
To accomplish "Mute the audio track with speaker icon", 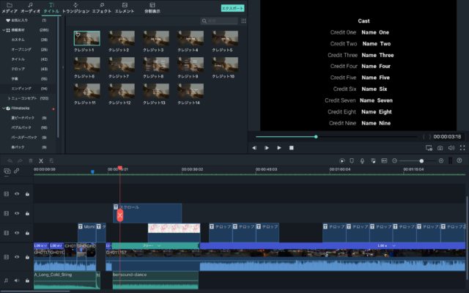I will tap(17, 280).
